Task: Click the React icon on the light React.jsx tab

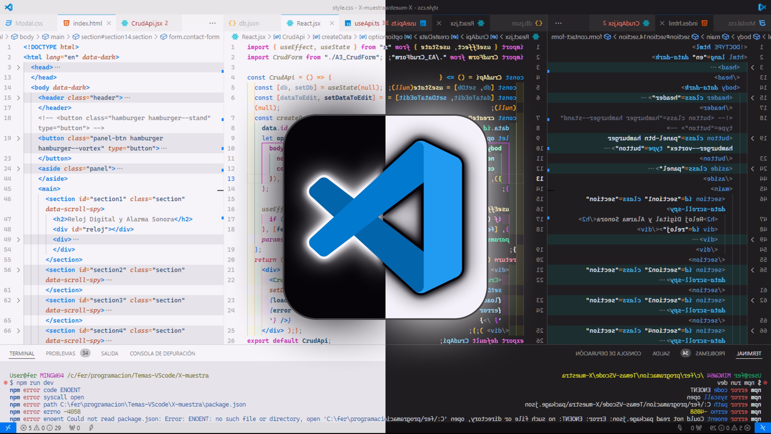Action: [x=290, y=23]
